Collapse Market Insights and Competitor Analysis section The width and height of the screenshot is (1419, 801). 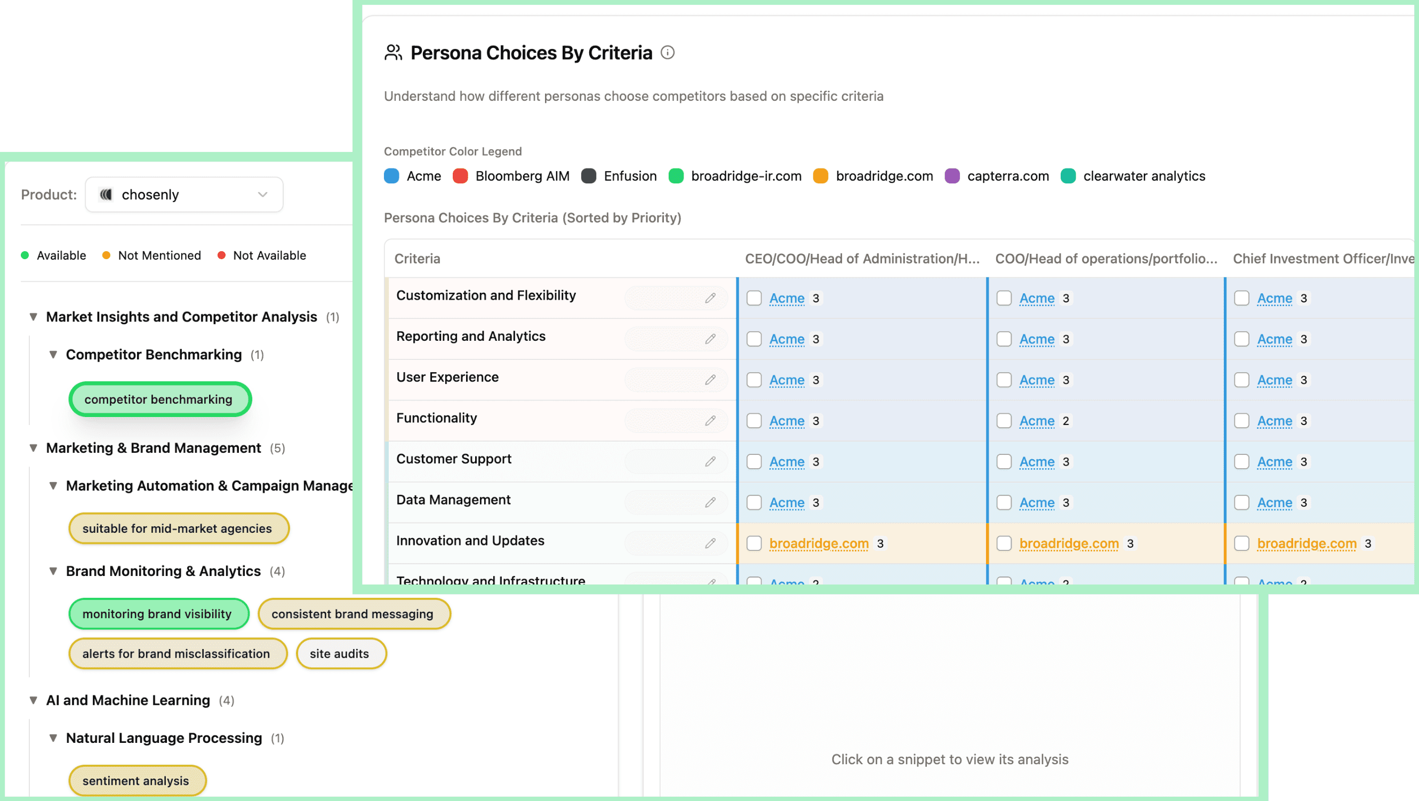pyautogui.click(x=34, y=317)
